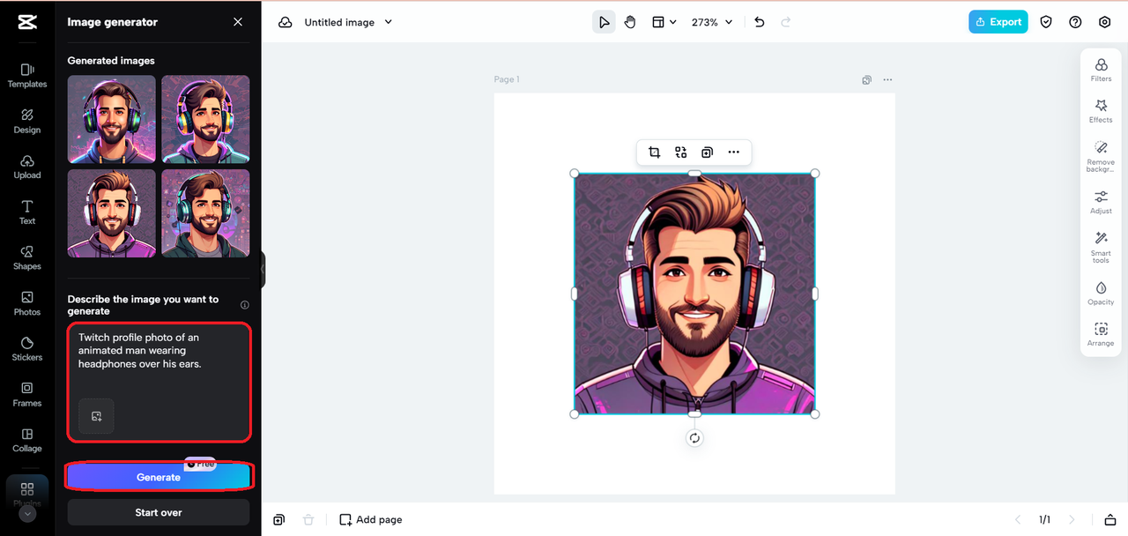
Task: Click the Export button
Action: click(998, 22)
